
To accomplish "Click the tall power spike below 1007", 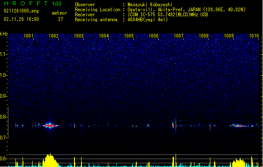I will [176, 160].
